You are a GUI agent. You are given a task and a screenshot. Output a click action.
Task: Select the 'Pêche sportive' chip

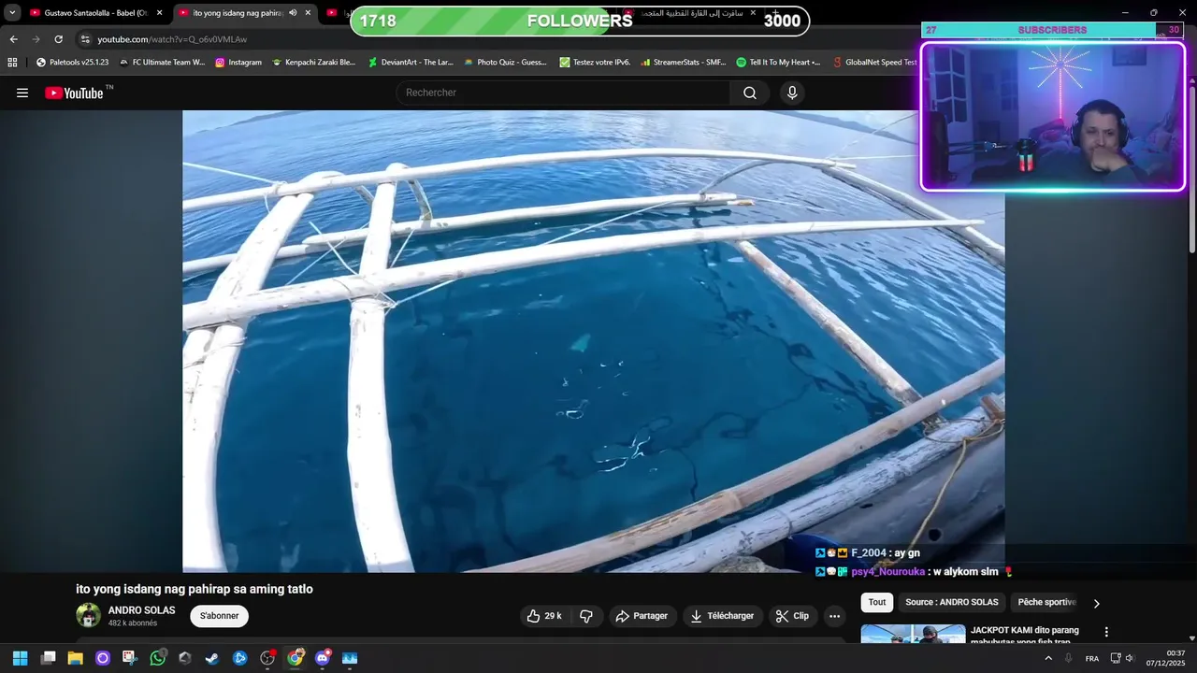tap(1046, 602)
